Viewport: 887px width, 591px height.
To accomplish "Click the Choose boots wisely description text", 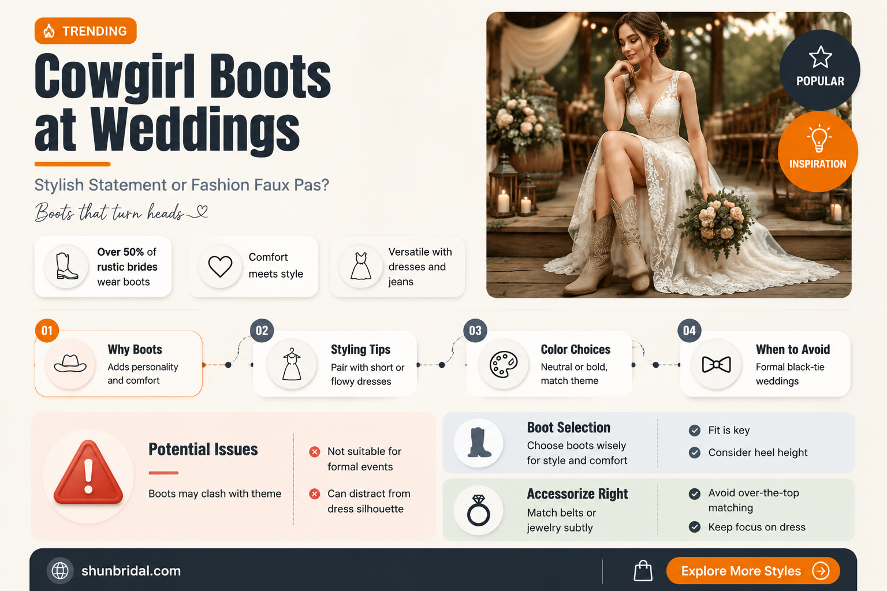I will click(577, 453).
